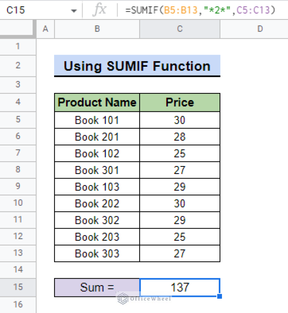
Task: Select the 'Book 101' cell
Action: pos(97,120)
